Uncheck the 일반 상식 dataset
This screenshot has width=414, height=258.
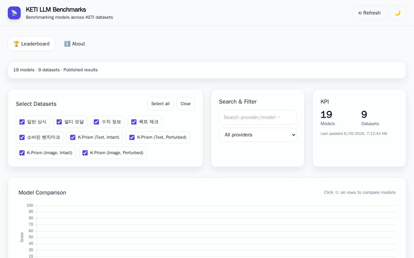[x=22, y=122]
